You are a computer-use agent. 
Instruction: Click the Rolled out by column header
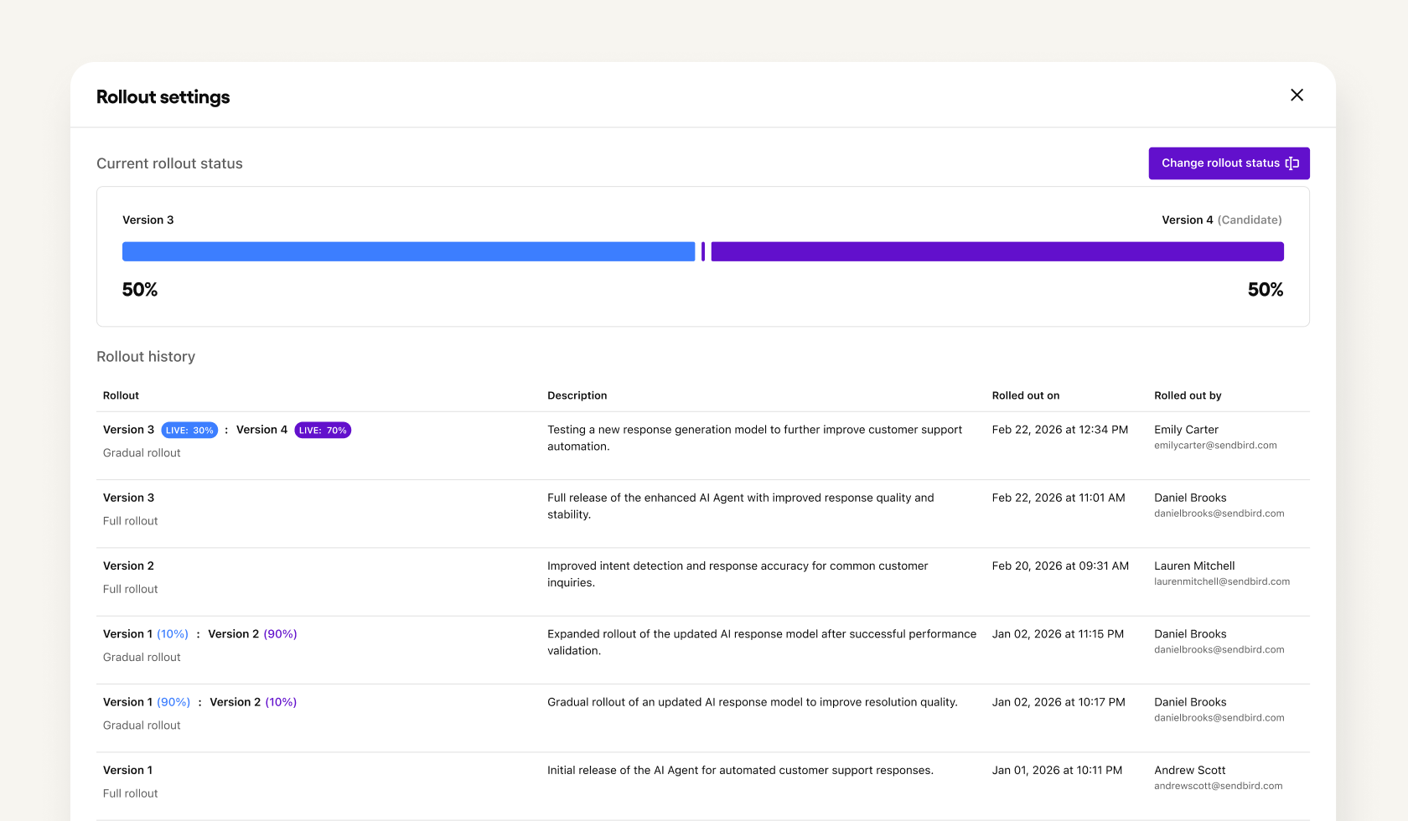coord(1188,395)
